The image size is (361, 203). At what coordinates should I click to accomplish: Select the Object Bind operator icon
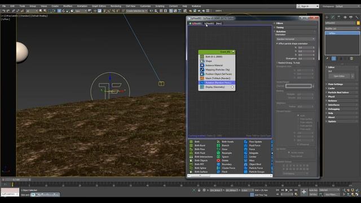point(246,164)
